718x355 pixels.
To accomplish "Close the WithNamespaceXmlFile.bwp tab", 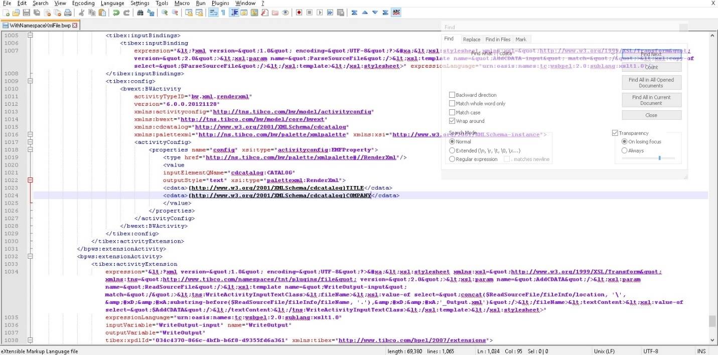I will 75,25.
